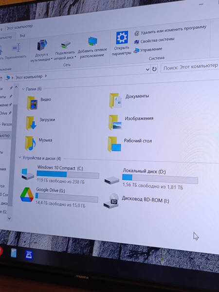Click the Поиск: Этот компьютер search field
This screenshot has height=292, width=219.
click(x=190, y=67)
